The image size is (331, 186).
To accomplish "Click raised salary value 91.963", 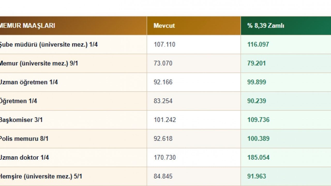I will click(x=257, y=177).
